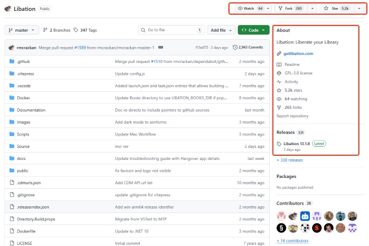This screenshot has height=246, width=369.
Task: Click the book icon next to Readme
Action: (x=279, y=65)
